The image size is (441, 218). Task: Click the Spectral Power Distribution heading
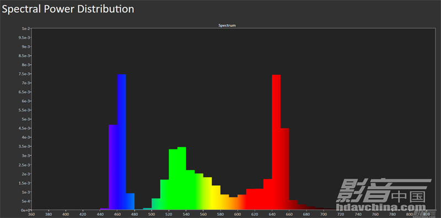[x=68, y=9]
